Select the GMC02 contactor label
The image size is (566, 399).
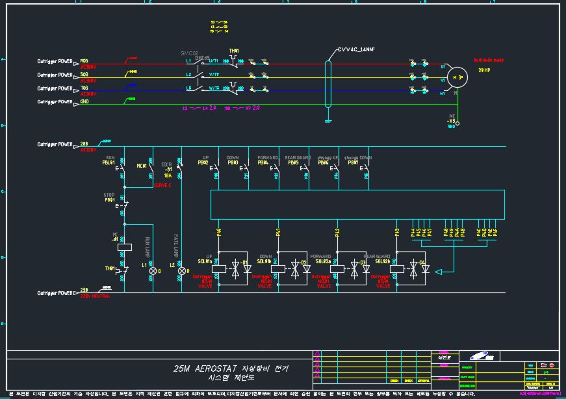pos(189,53)
